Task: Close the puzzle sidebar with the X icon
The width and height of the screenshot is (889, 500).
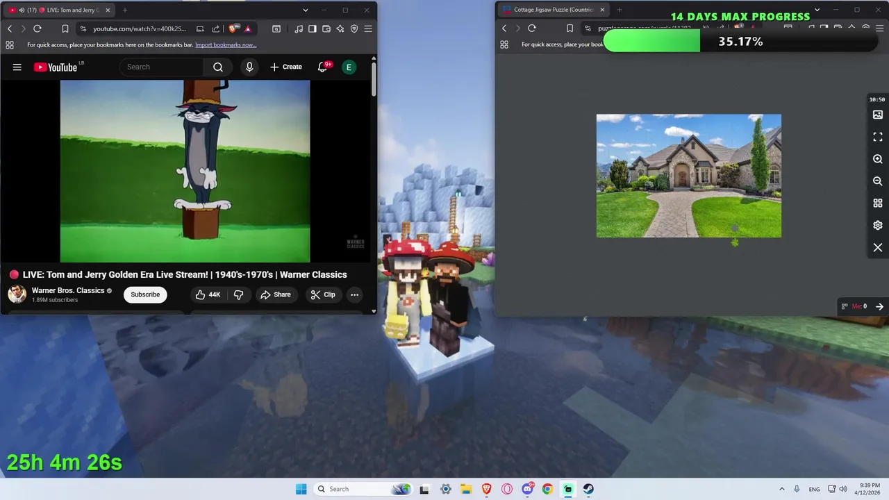Action: 878,247
